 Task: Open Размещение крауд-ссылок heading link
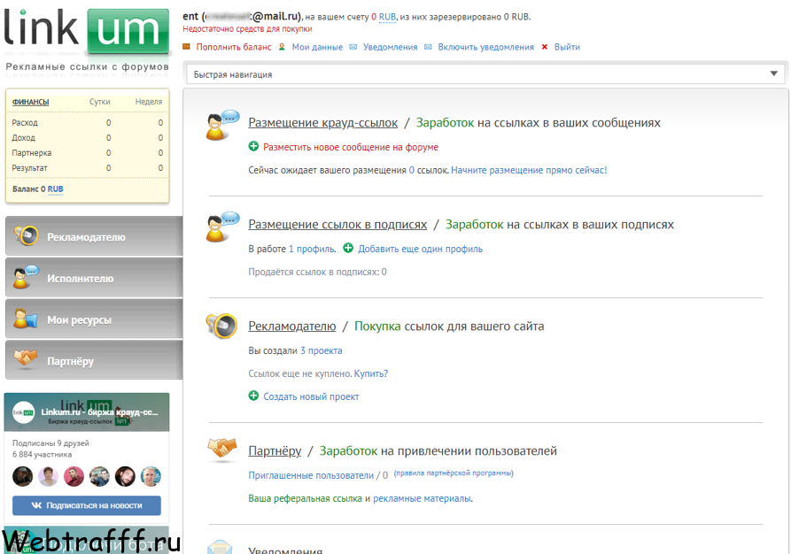point(322,122)
